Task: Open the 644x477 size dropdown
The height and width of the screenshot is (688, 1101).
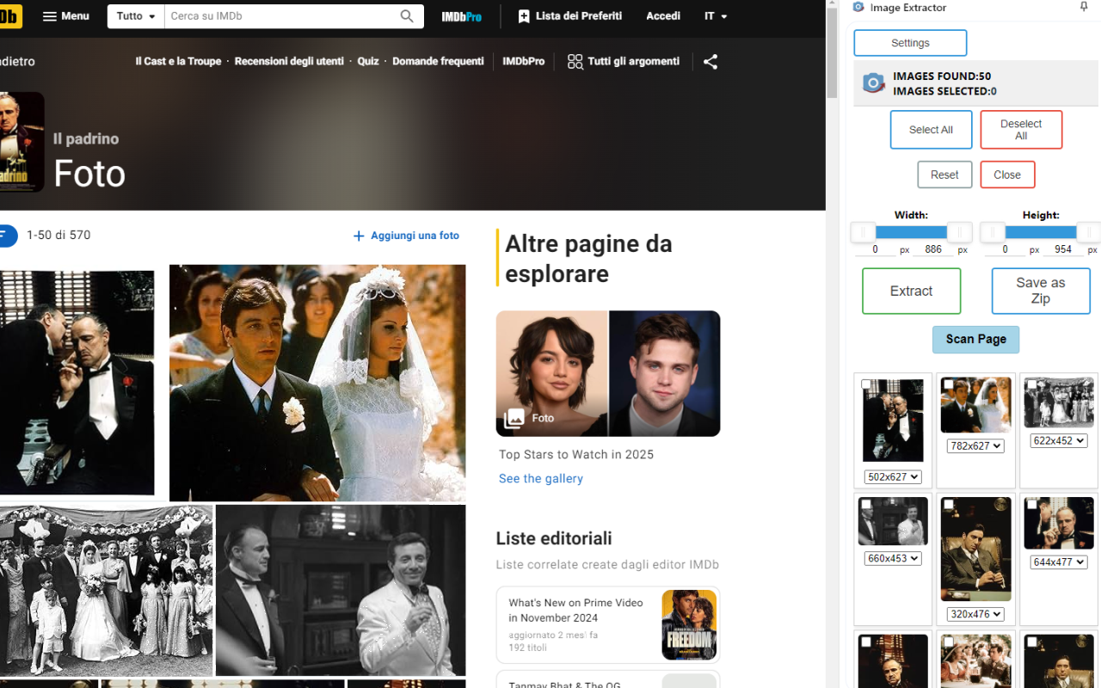Action: 1059,562
